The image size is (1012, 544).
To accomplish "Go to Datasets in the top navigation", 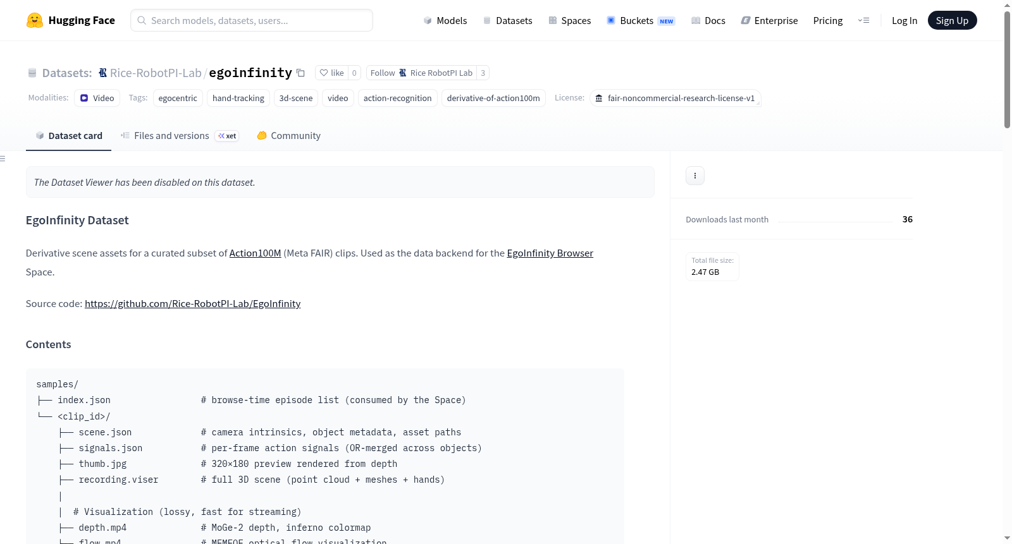I will 508,20.
